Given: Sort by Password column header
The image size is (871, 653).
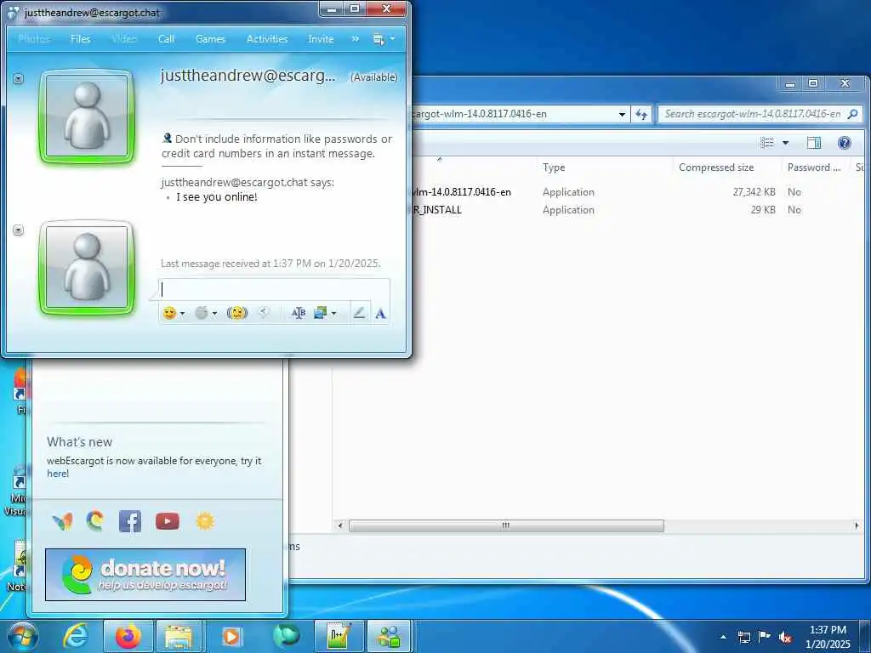Looking at the screenshot, I should pos(816,168).
